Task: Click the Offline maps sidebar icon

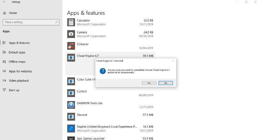Action: point(4,62)
